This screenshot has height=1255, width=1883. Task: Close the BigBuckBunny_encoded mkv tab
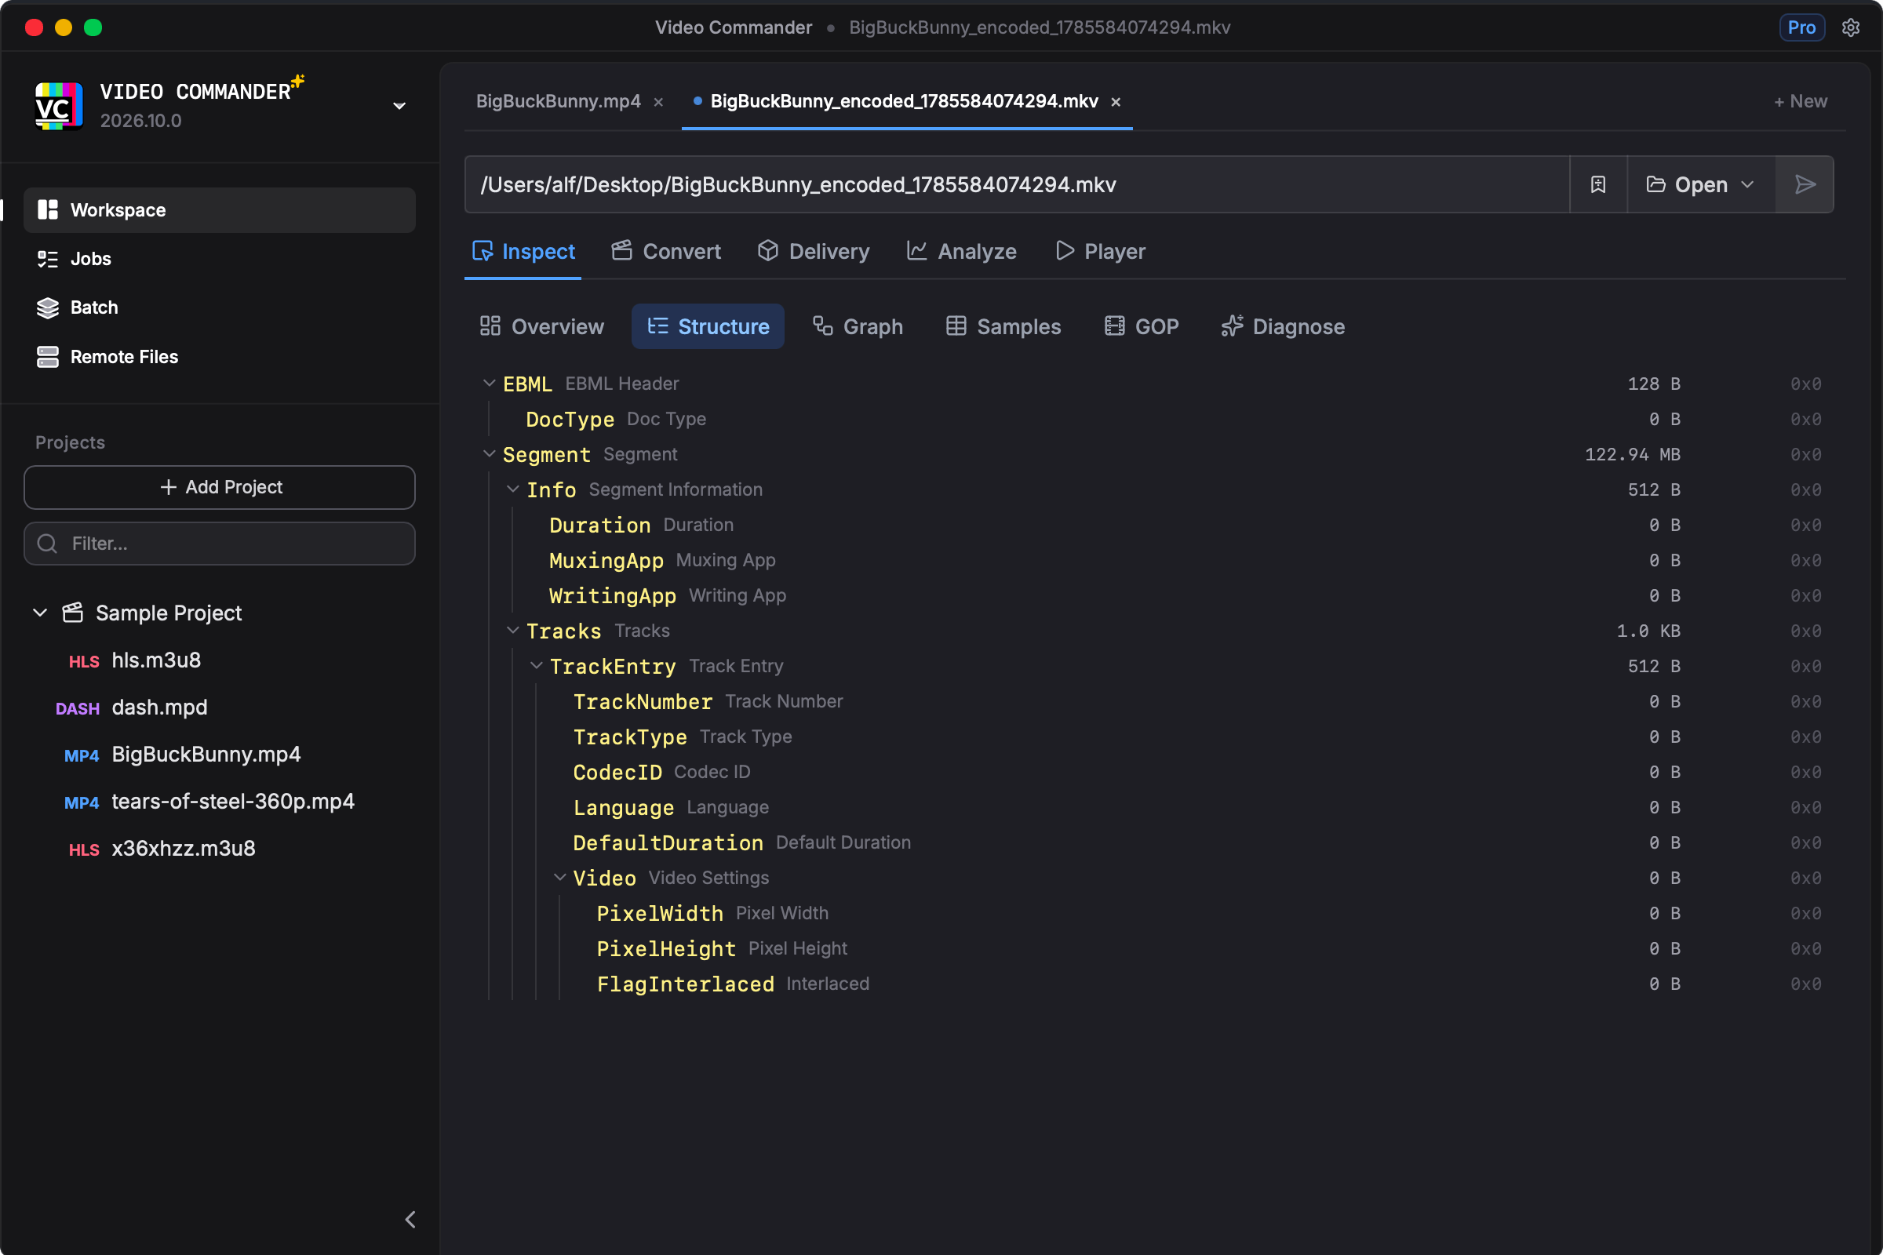click(1115, 103)
